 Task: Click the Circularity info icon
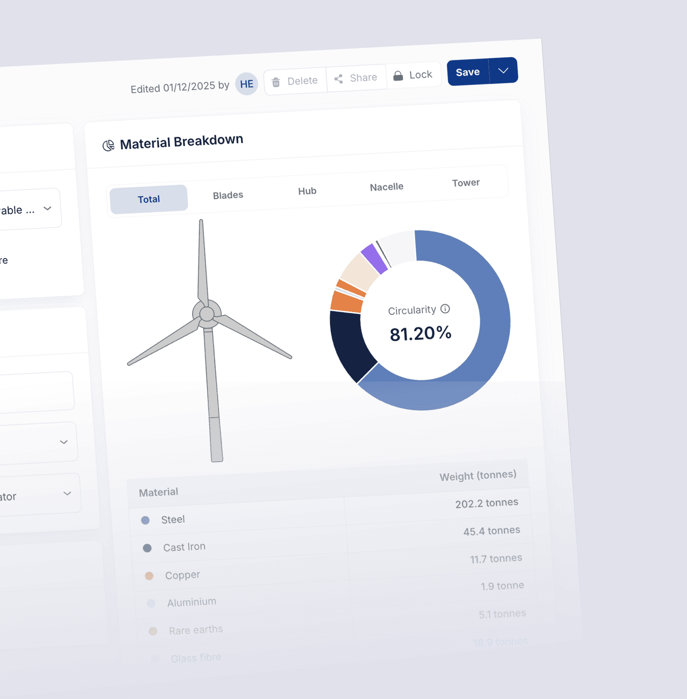[x=445, y=309]
